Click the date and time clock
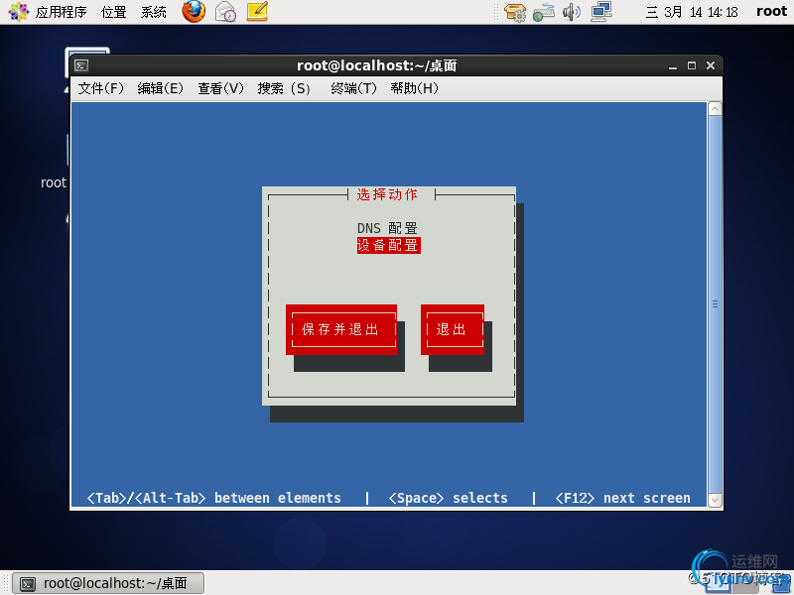This screenshot has width=794, height=595. [692, 12]
